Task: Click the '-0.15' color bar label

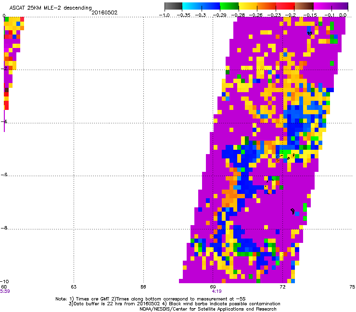Action: pyautogui.click(x=310, y=15)
